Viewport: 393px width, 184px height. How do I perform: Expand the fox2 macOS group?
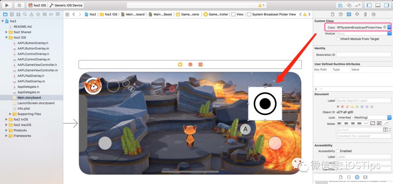(7, 125)
